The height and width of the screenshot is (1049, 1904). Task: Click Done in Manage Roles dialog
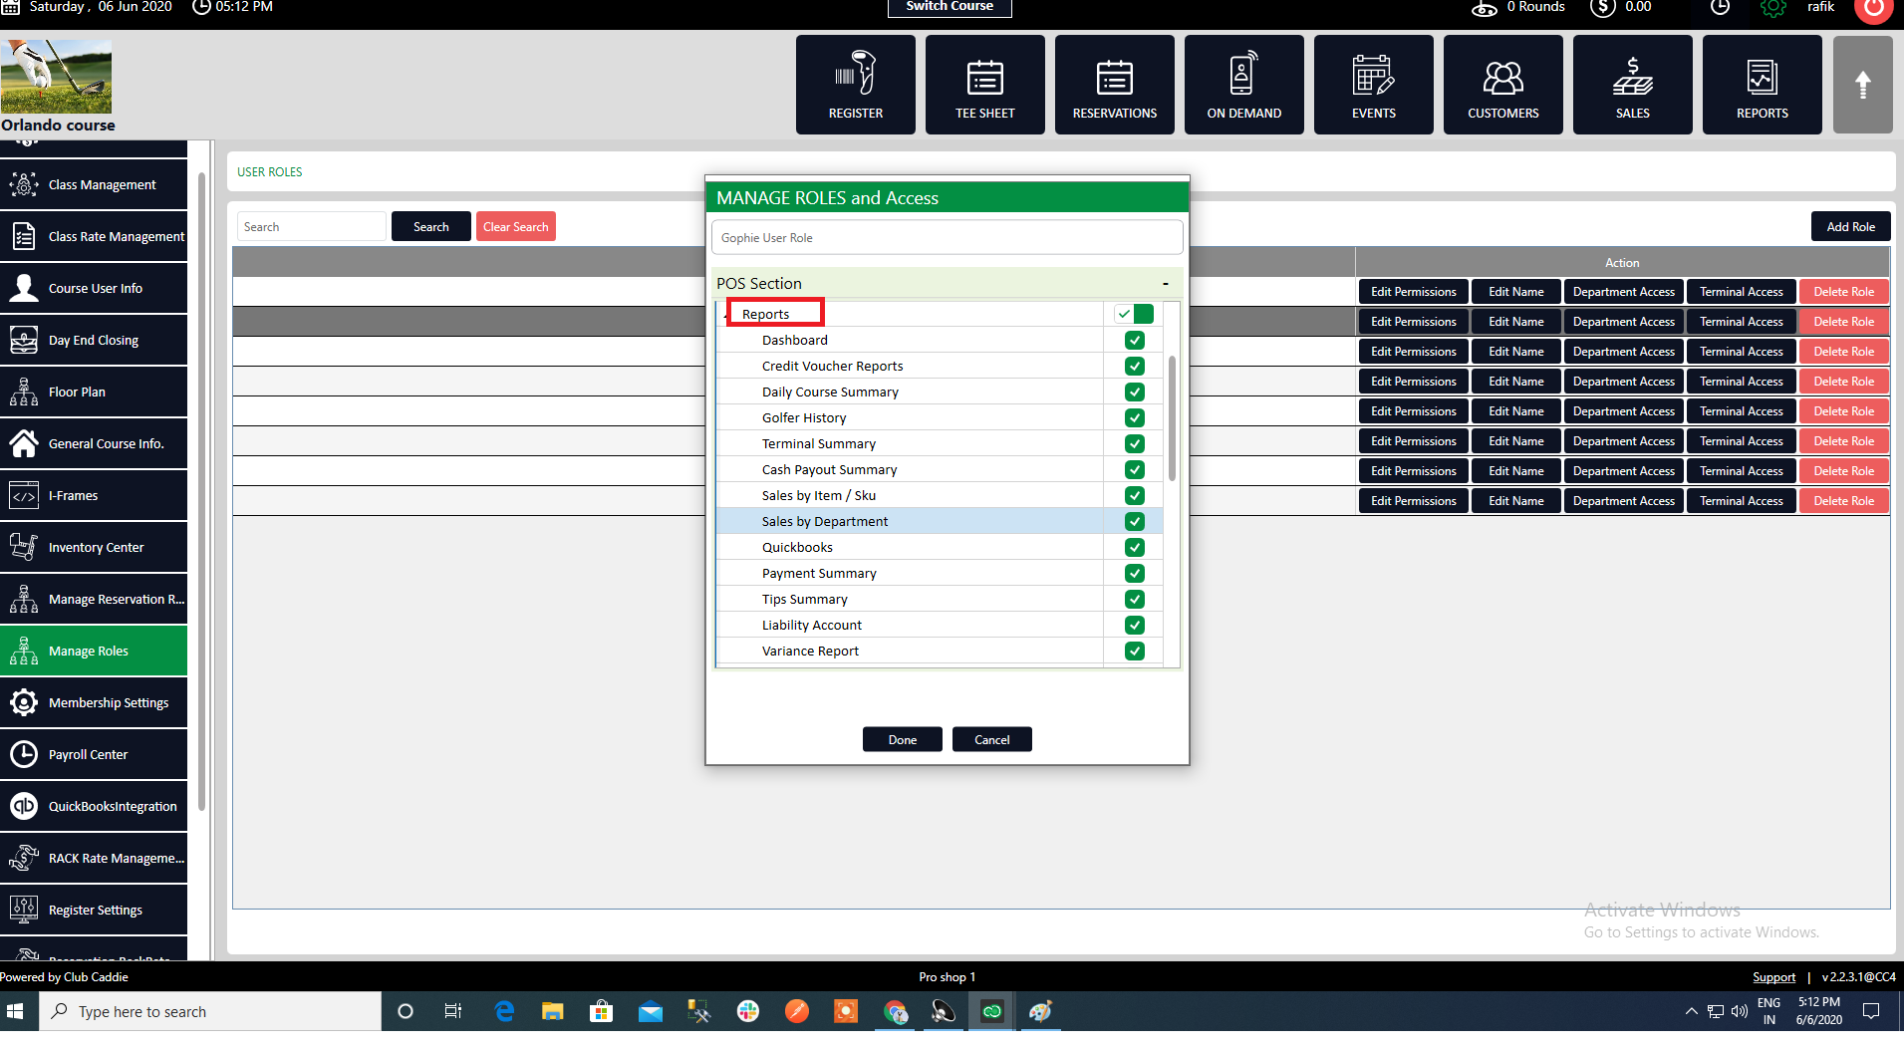pyautogui.click(x=902, y=739)
